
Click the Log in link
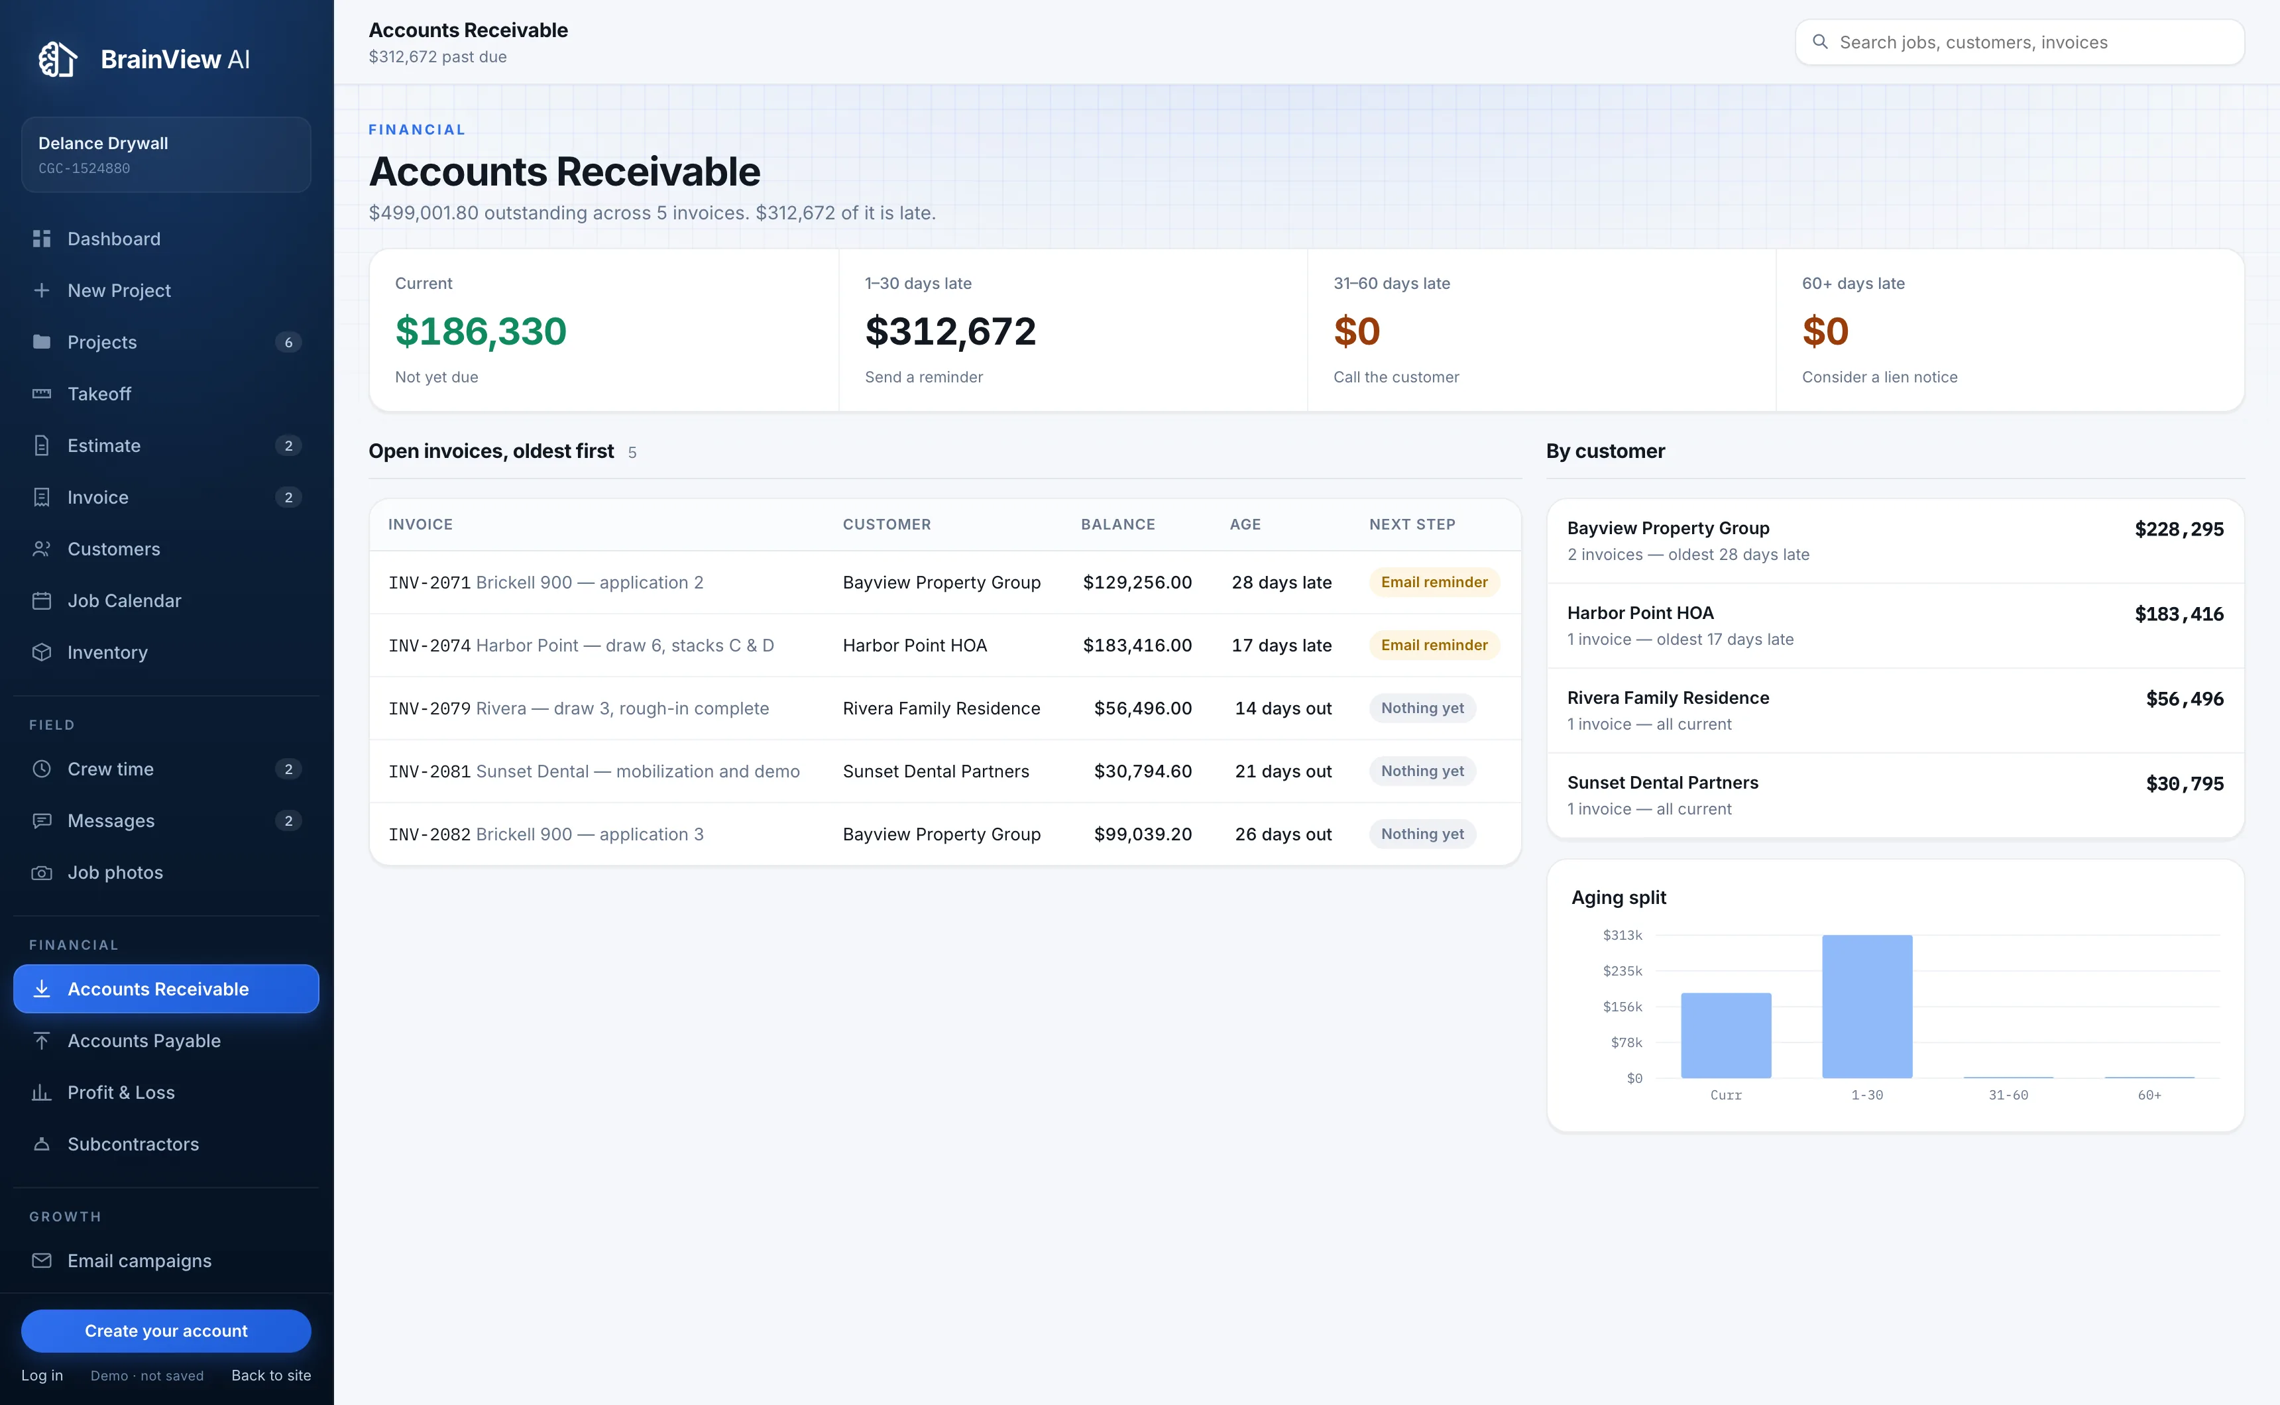(x=42, y=1375)
